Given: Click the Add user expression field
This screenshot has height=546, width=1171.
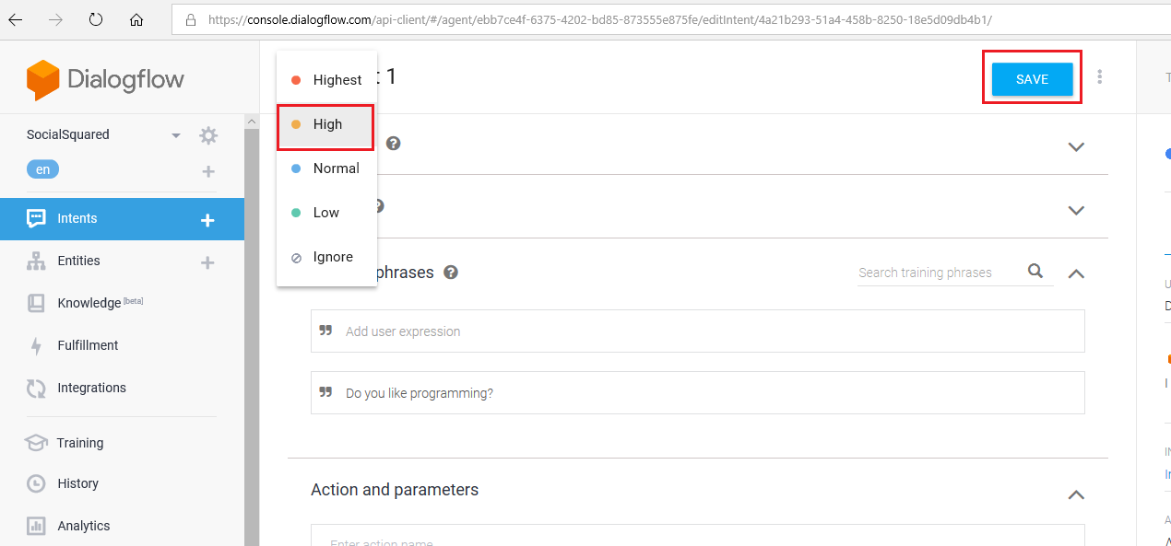Looking at the screenshot, I should [x=697, y=331].
